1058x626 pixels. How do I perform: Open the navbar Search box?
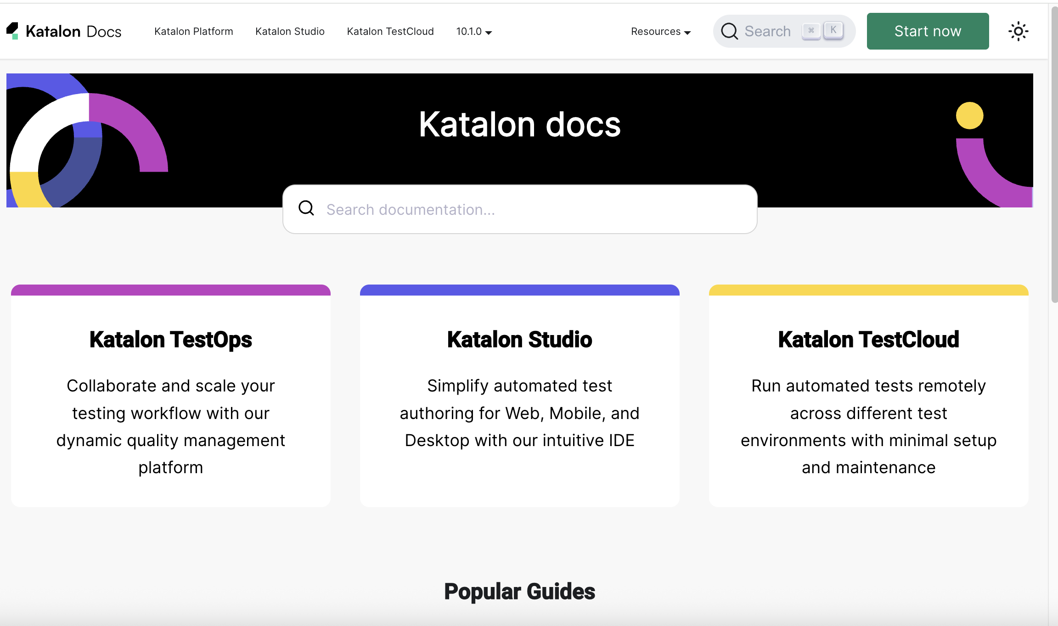[x=784, y=31]
